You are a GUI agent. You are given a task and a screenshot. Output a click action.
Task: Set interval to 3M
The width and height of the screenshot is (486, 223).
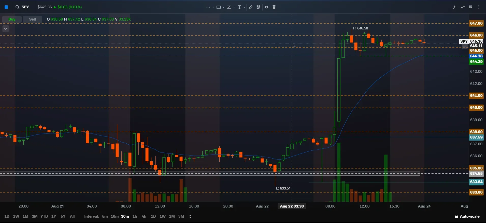coord(181,216)
